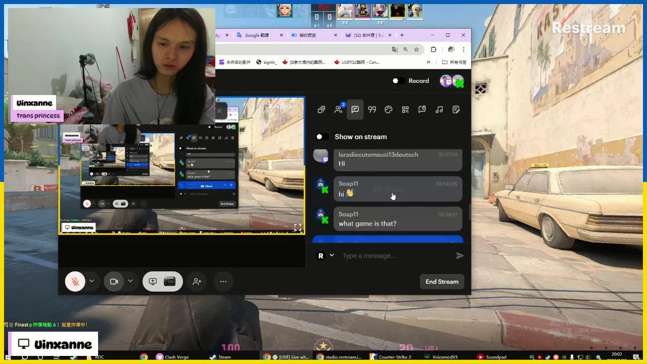Toggle the Record switch
This screenshot has height=364, width=647.
[398, 81]
